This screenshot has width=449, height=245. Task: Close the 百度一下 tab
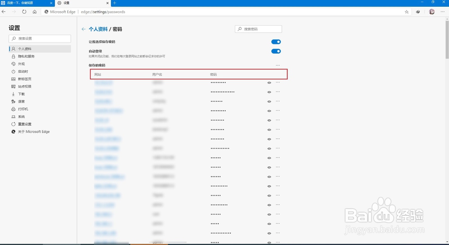51,3
